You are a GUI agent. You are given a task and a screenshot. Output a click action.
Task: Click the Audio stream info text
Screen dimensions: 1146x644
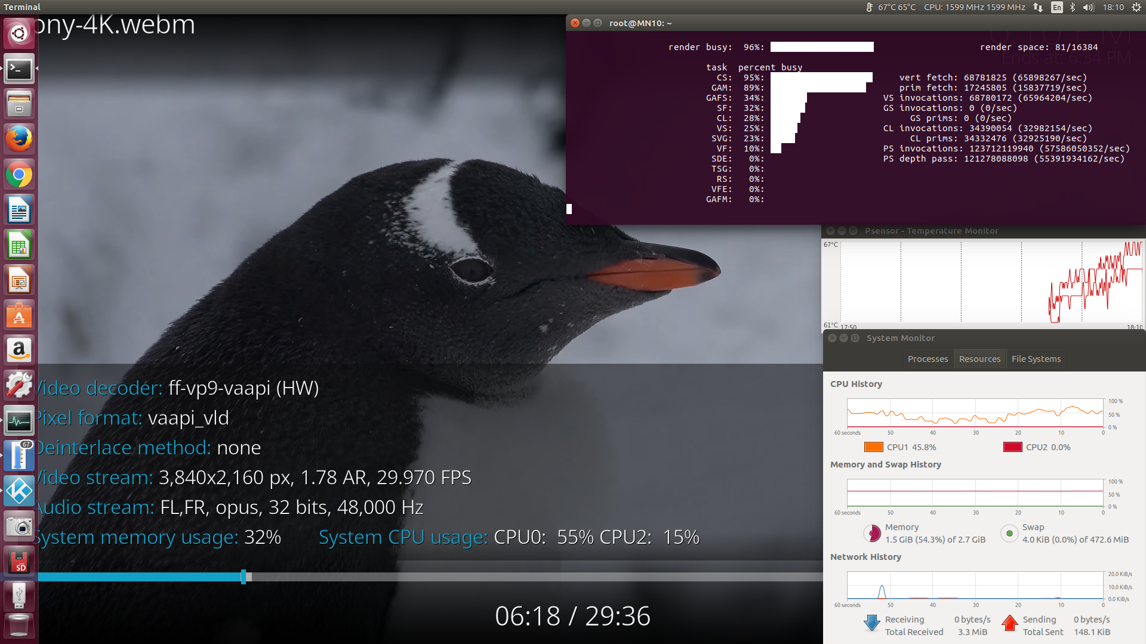[291, 507]
